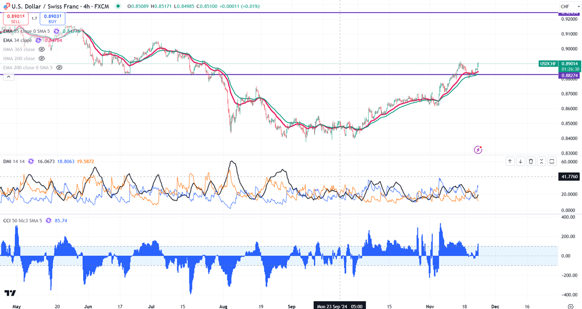Move the DMI pane up
582x309 pixels.
(510, 161)
